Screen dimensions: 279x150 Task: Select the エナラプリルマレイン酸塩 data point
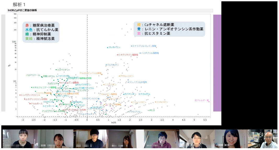click(x=132, y=46)
